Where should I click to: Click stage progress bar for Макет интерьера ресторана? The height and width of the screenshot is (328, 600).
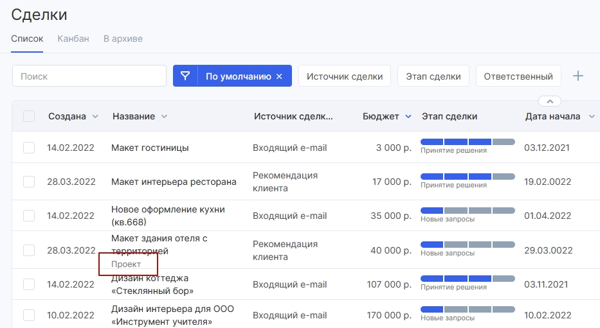(468, 177)
